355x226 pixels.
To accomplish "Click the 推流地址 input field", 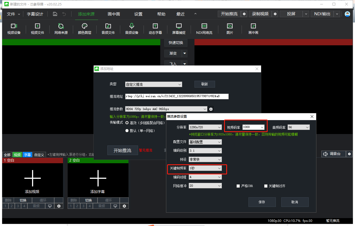I will pyautogui.click(x=177, y=96).
